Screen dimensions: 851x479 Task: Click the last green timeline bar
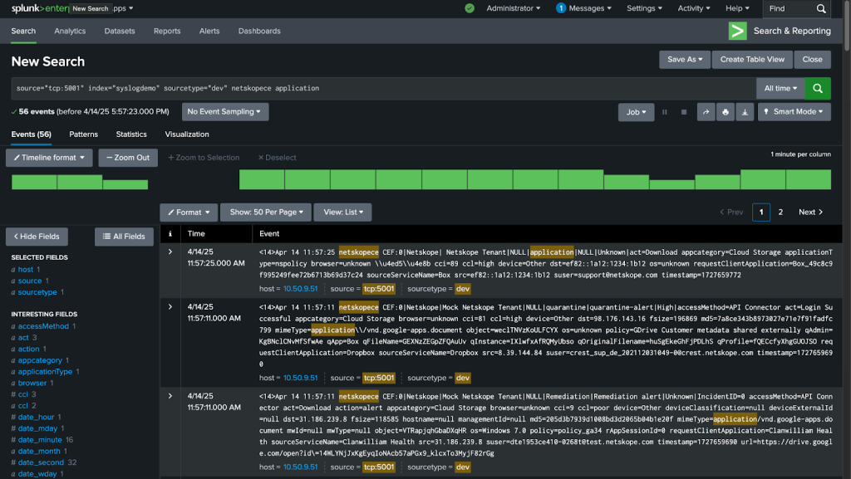point(808,179)
